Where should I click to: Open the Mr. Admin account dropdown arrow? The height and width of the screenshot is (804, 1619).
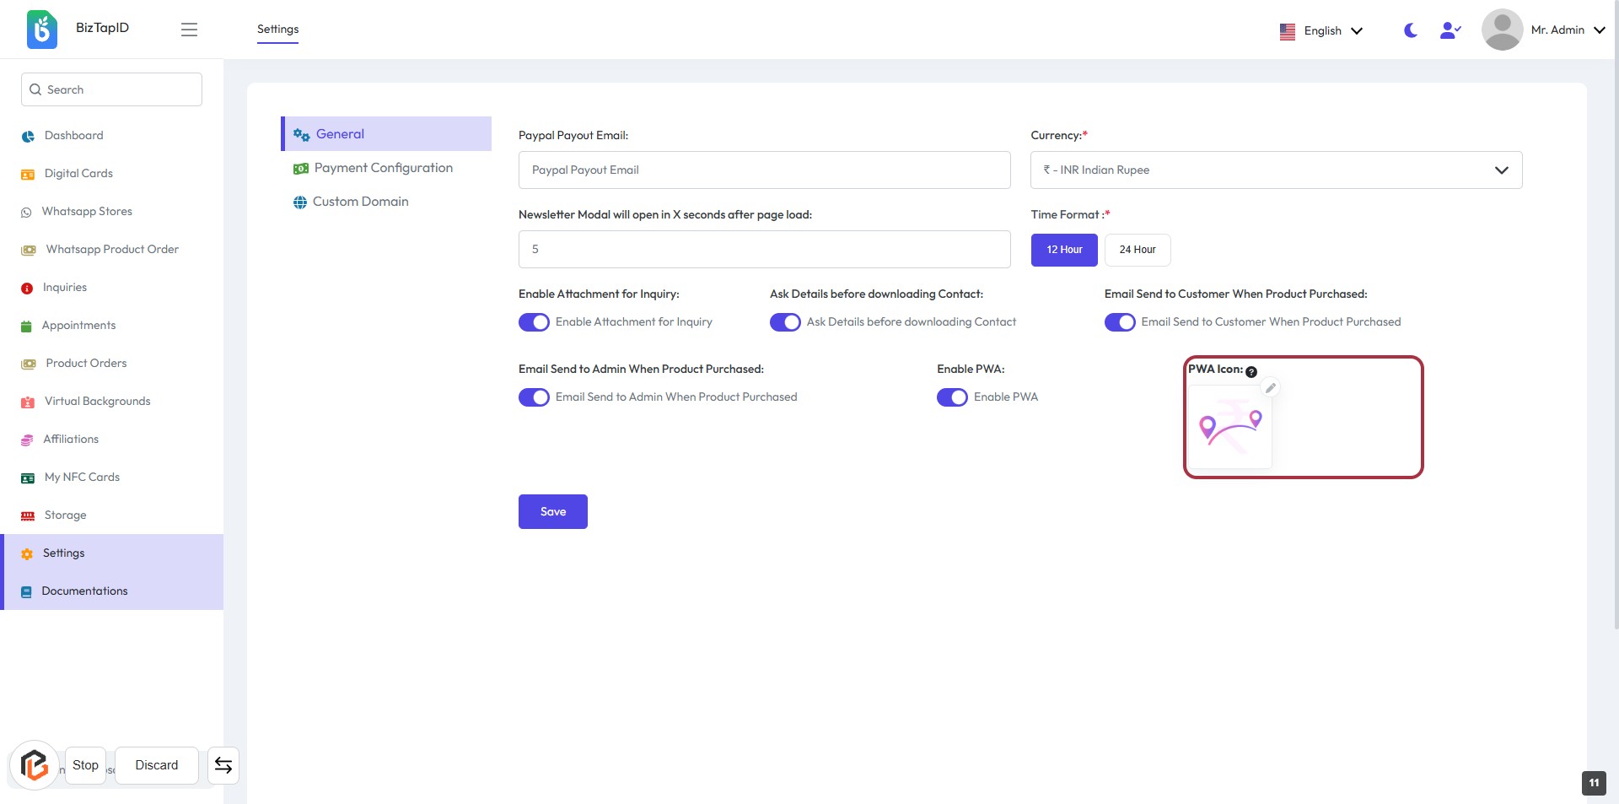point(1600,30)
